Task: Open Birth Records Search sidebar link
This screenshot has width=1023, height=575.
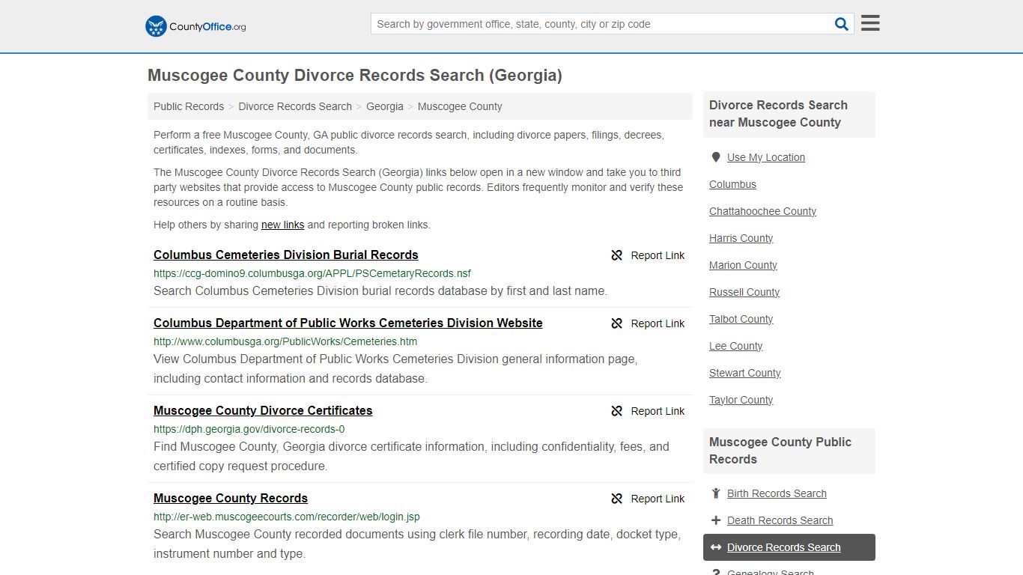Action: click(x=777, y=493)
